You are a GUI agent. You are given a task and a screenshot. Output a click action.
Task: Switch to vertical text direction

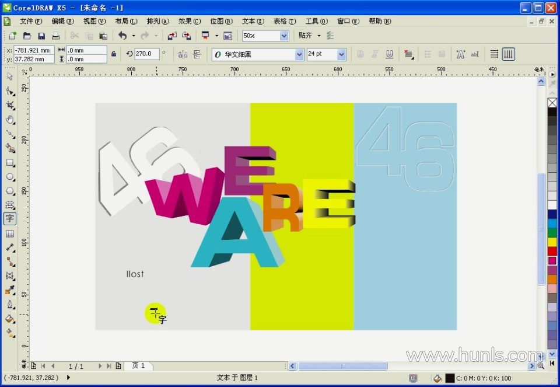coord(509,54)
